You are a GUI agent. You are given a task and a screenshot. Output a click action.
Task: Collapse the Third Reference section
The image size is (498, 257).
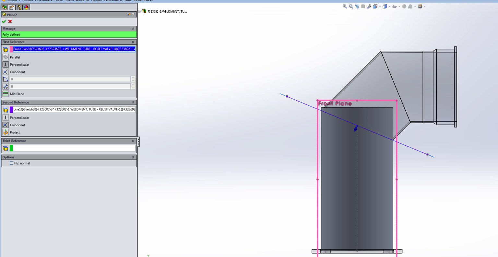(133, 141)
